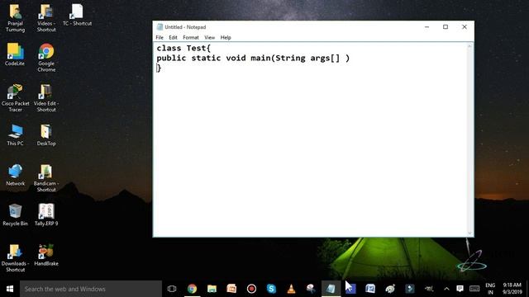Screen dimensions: 529x297
Task: Open the Edit menu in Notepad
Action: coord(173,37)
